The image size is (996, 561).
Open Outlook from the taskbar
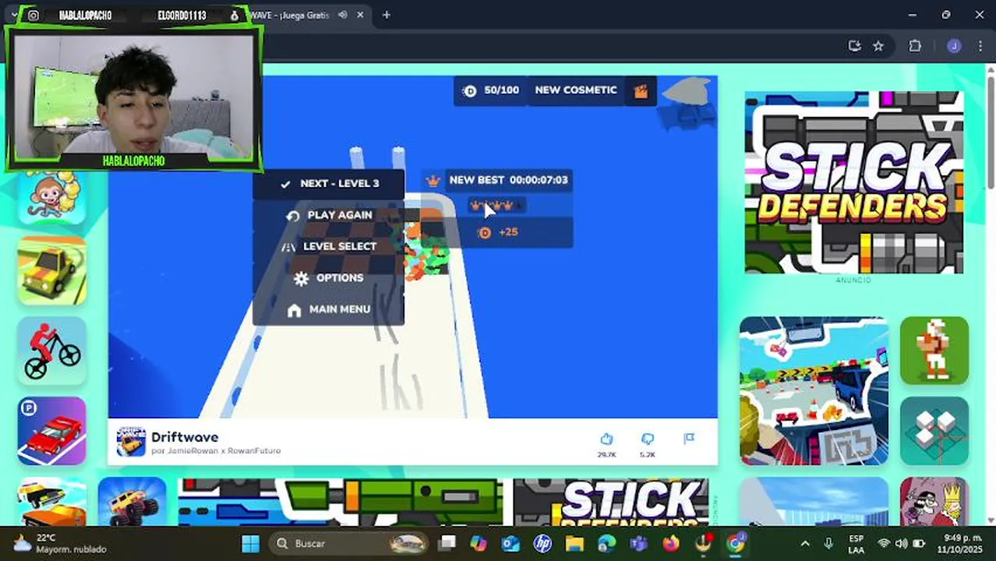(x=510, y=543)
